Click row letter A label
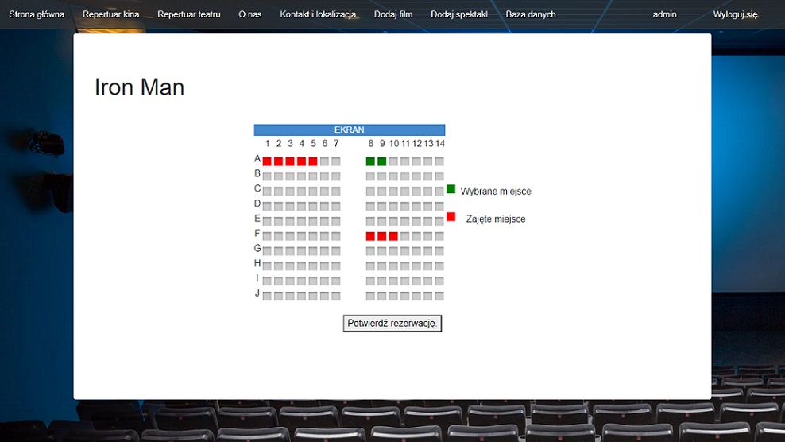 (257, 159)
